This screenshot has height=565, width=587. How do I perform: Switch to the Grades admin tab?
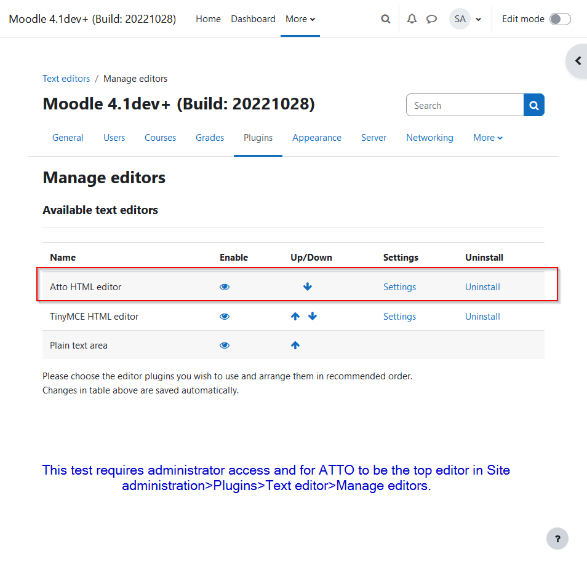pyautogui.click(x=210, y=138)
